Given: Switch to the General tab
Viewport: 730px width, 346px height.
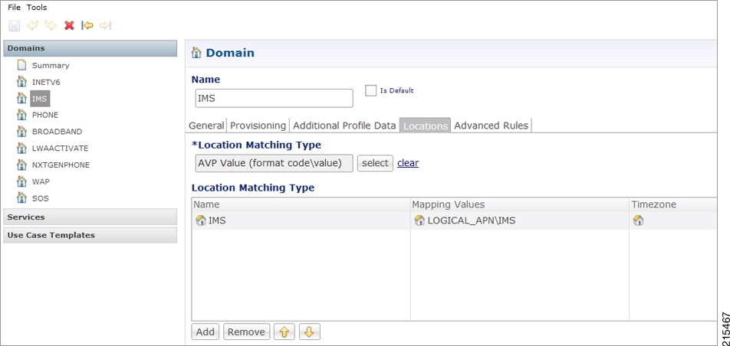Looking at the screenshot, I should click(207, 126).
